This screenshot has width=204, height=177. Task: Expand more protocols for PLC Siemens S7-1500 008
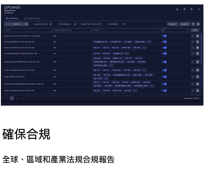pyautogui.click(x=127, y=53)
